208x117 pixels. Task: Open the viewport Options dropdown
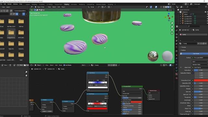(x=170, y=10)
